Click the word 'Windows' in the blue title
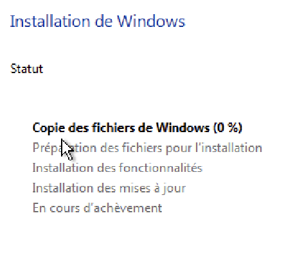The height and width of the screenshot is (254, 284). pyautogui.click(x=151, y=22)
